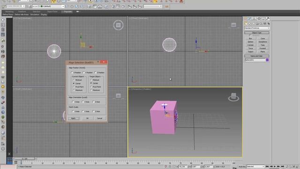This screenshot has width=300, height=169.
Task: Open the Selection ribbon tab
Action: [37, 12]
